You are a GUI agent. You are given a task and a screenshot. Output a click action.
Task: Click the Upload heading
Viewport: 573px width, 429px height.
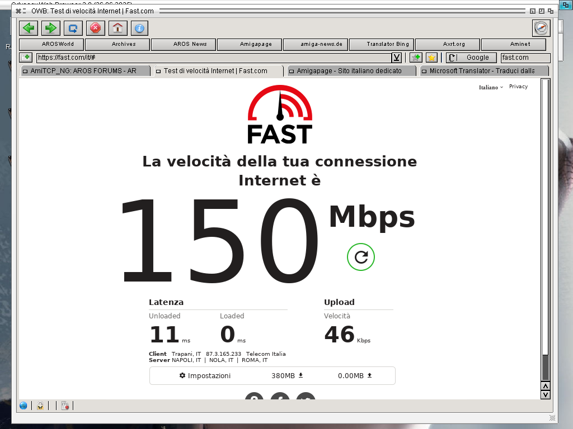339,302
